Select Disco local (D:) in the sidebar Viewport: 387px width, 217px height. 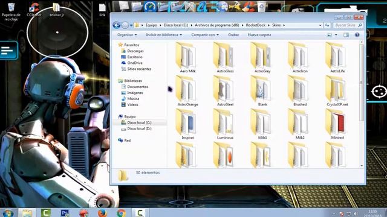click(139, 128)
